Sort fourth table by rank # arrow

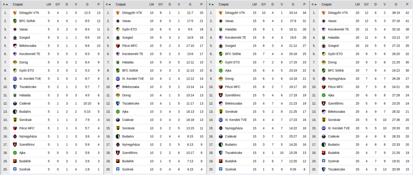[314, 4]
